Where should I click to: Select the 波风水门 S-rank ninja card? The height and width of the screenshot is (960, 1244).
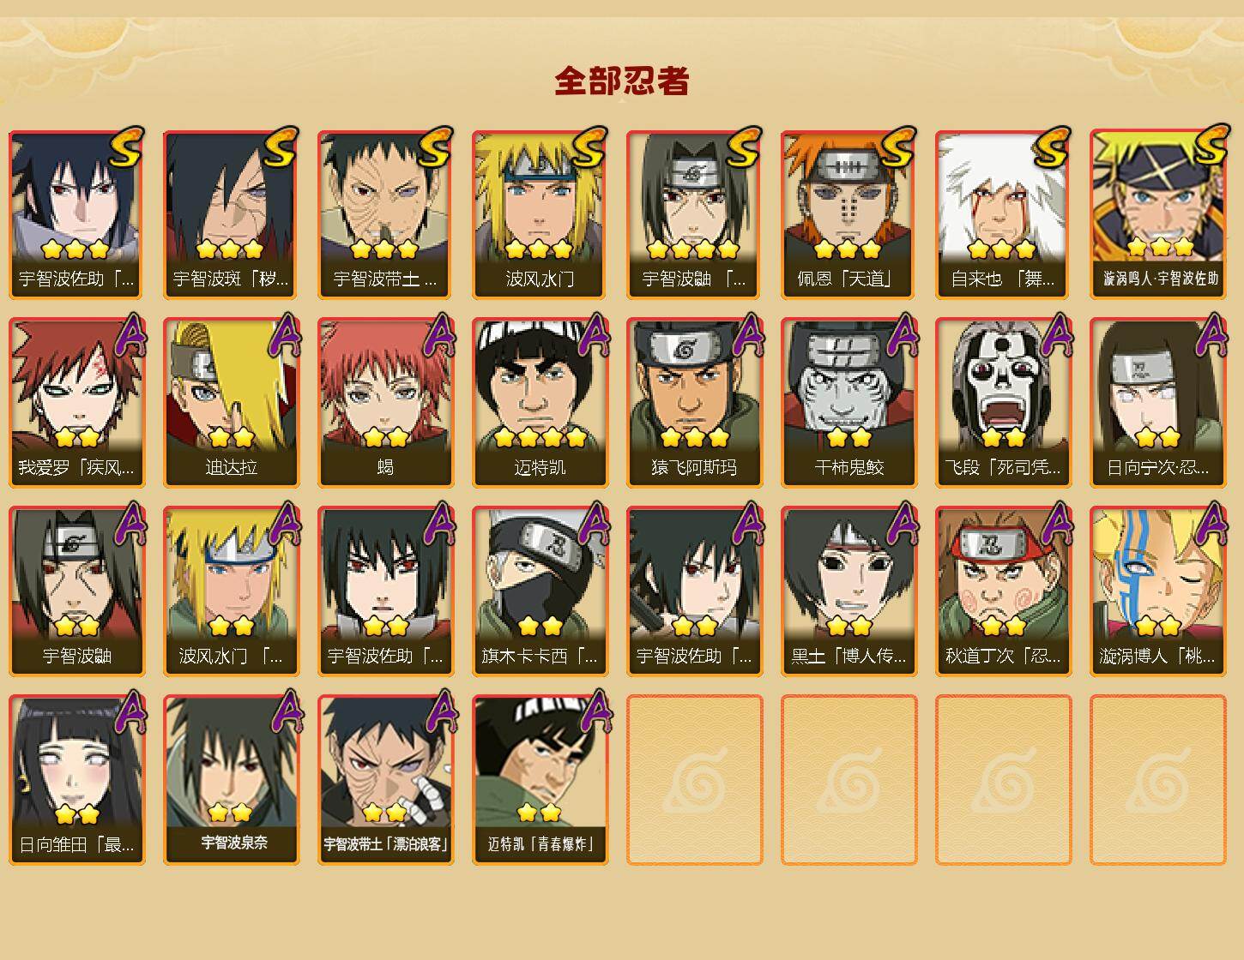point(540,214)
